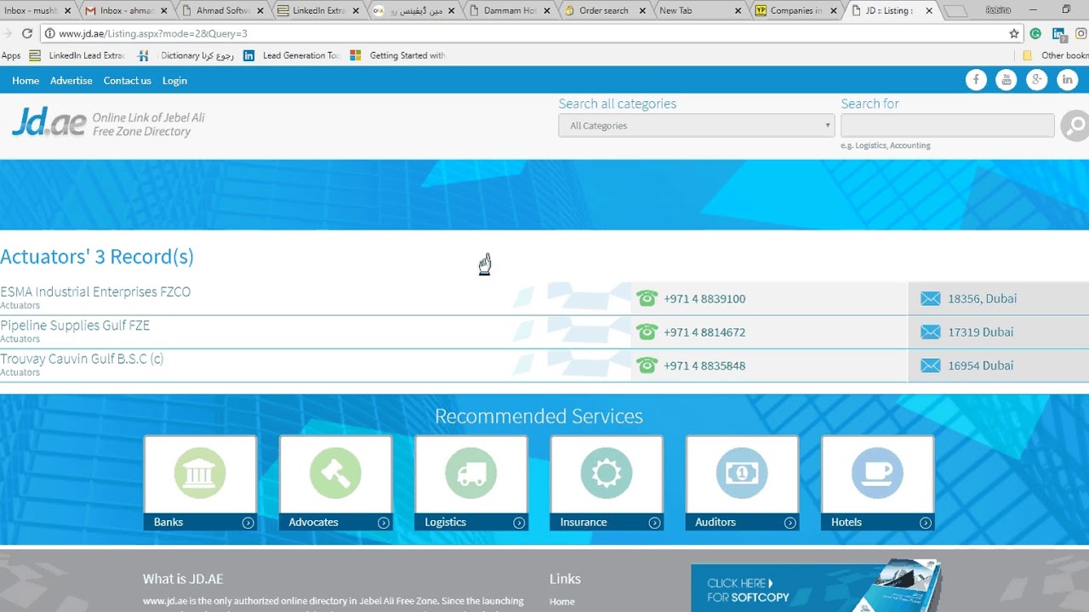This screenshot has width=1089, height=612.
Task: Switch to the New Tab browser tab
Action: tap(698, 10)
